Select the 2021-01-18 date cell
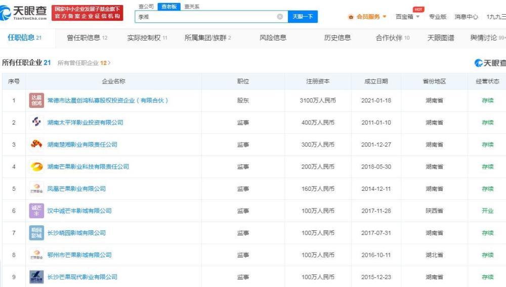This screenshot has width=506, height=287. click(376, 100)
